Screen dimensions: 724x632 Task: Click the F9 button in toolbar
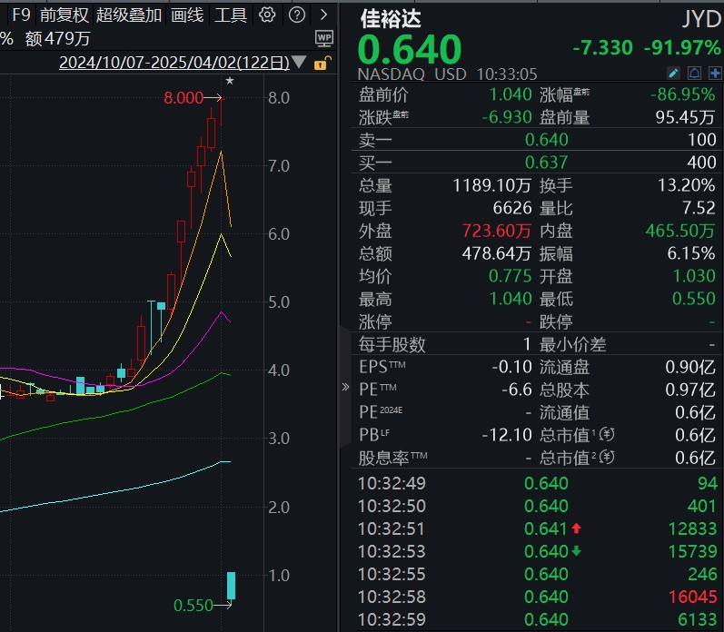[21, 15]
